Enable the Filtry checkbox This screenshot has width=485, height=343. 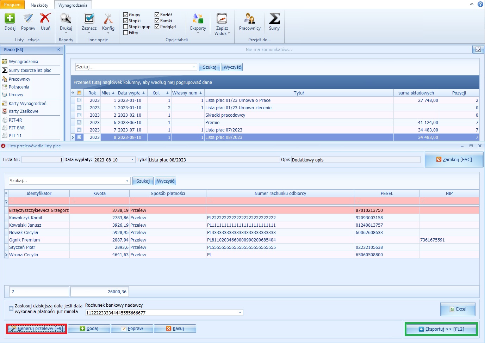(x=125, y=33)
